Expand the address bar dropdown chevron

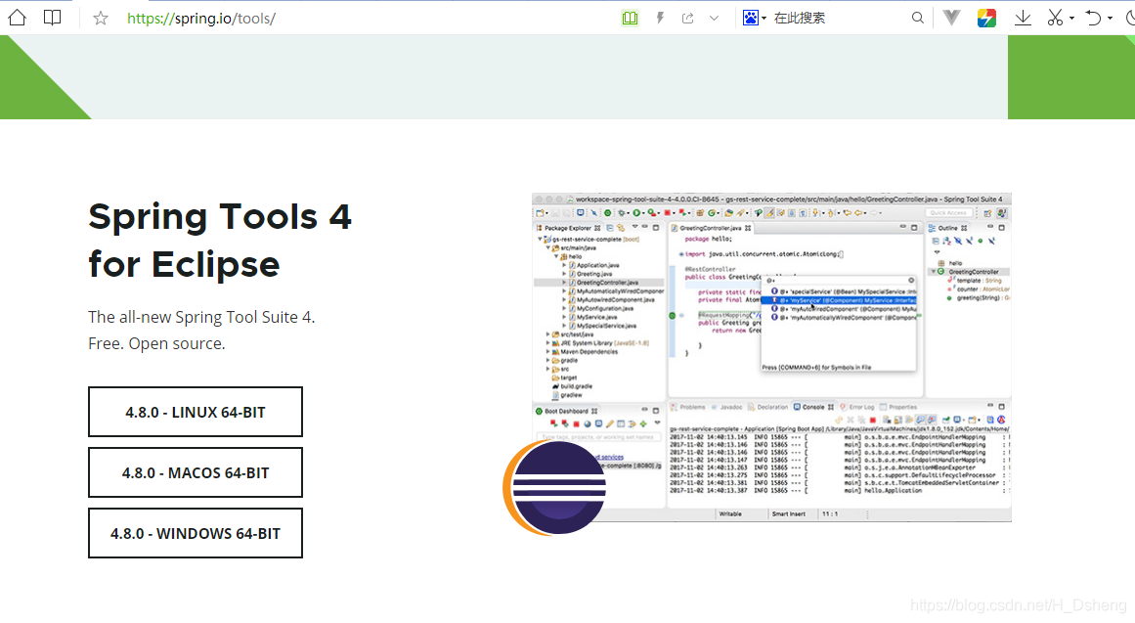[x=714, y=19]
